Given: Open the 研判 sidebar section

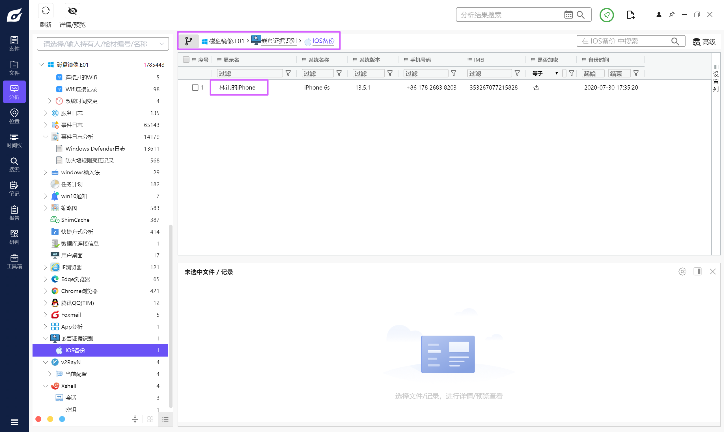Looking at the screenshot, I should 14,237.
